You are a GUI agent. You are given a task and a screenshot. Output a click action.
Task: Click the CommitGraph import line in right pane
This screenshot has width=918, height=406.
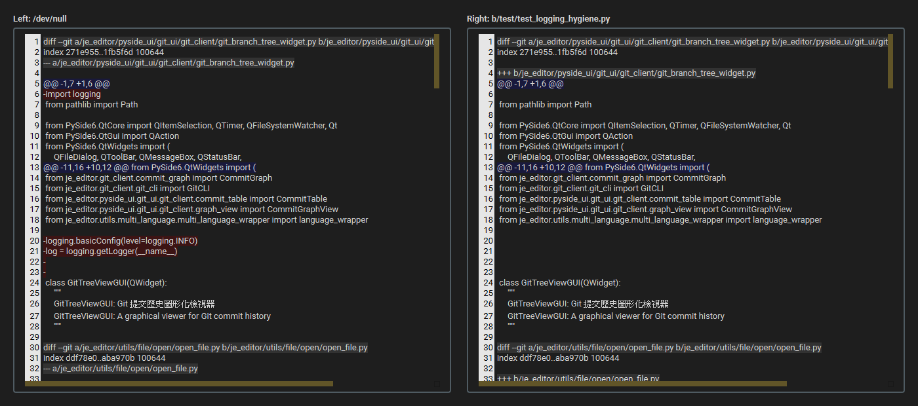[x=612, y=178]
